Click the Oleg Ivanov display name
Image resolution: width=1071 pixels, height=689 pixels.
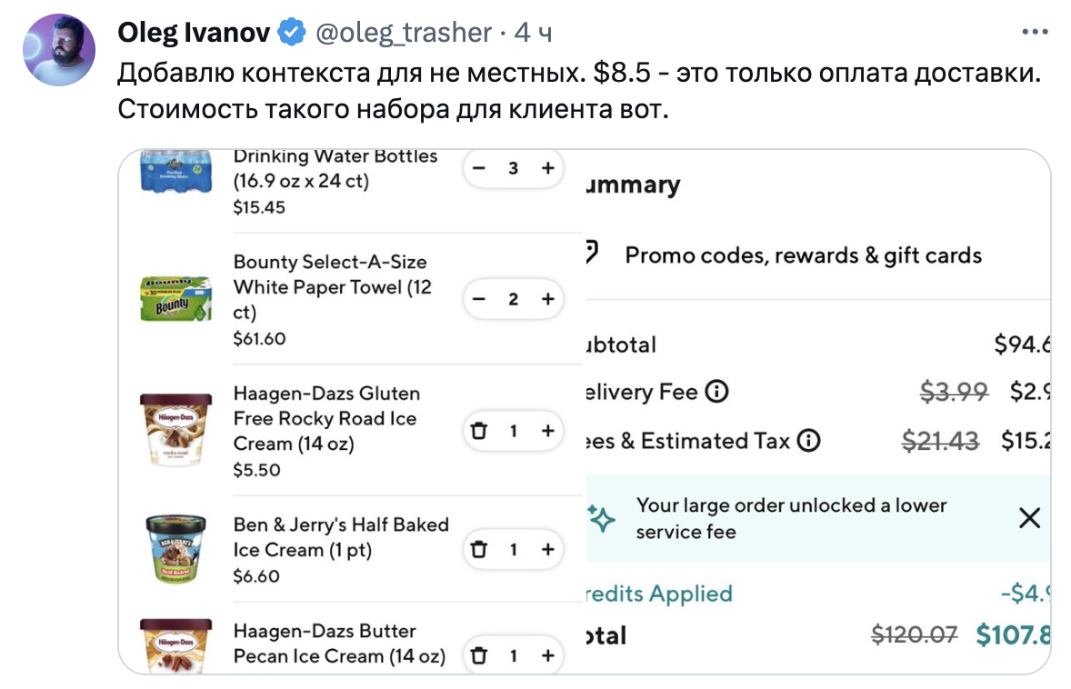coord(194,34)
